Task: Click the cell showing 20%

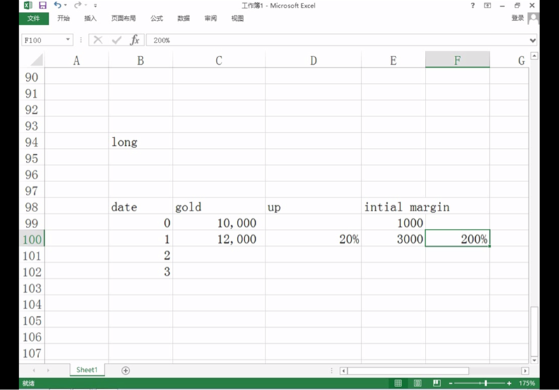Action: tap(313, 239)
